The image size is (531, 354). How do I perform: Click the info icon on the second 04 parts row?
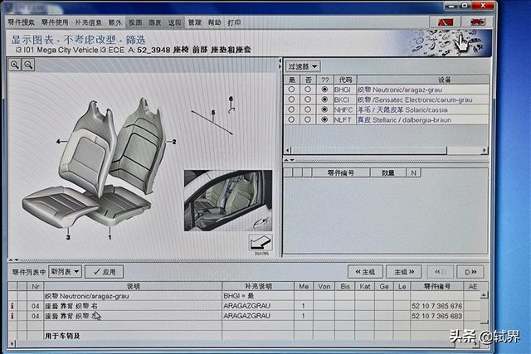pos(12,316)
